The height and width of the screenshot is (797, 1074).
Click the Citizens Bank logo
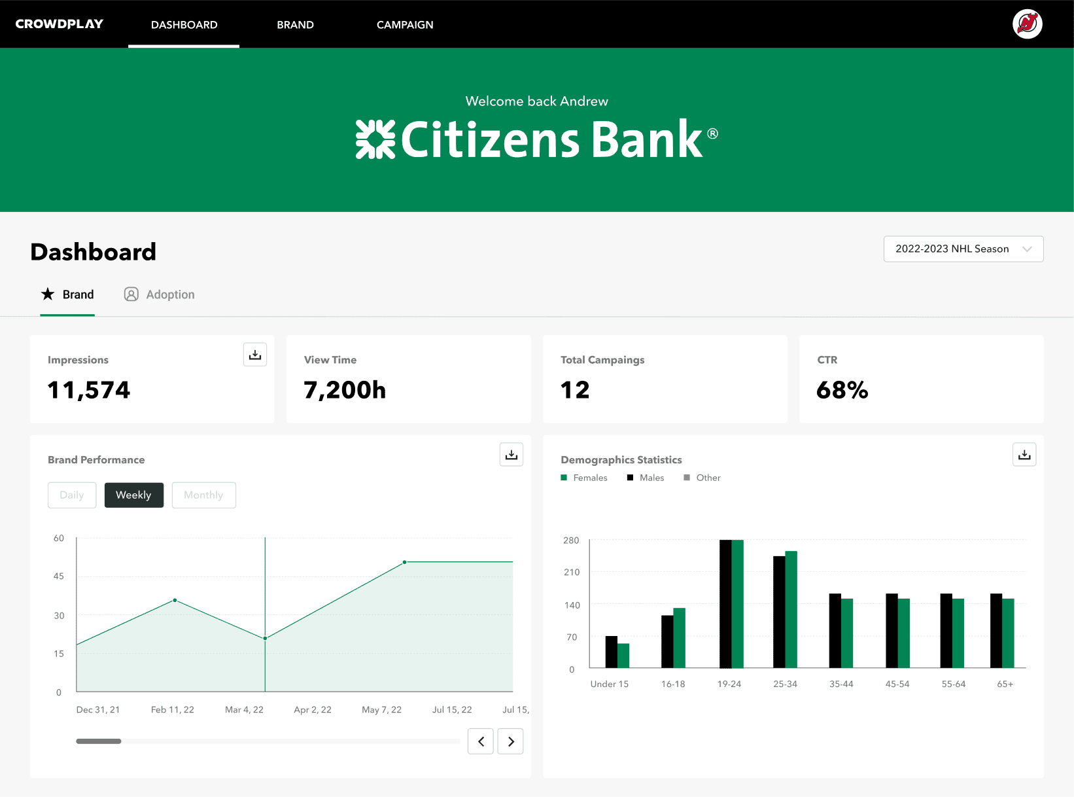[536, 138]
